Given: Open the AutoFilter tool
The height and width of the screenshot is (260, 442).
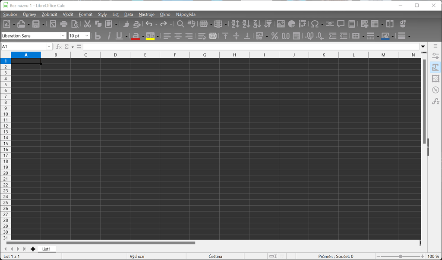Looking at the screenshot, I should [268, 24].
